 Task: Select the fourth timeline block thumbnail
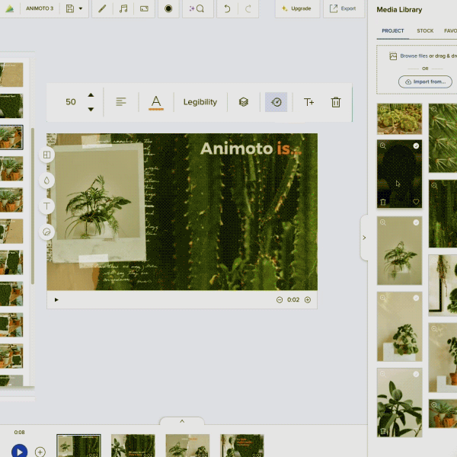click(x=242, y=446)
